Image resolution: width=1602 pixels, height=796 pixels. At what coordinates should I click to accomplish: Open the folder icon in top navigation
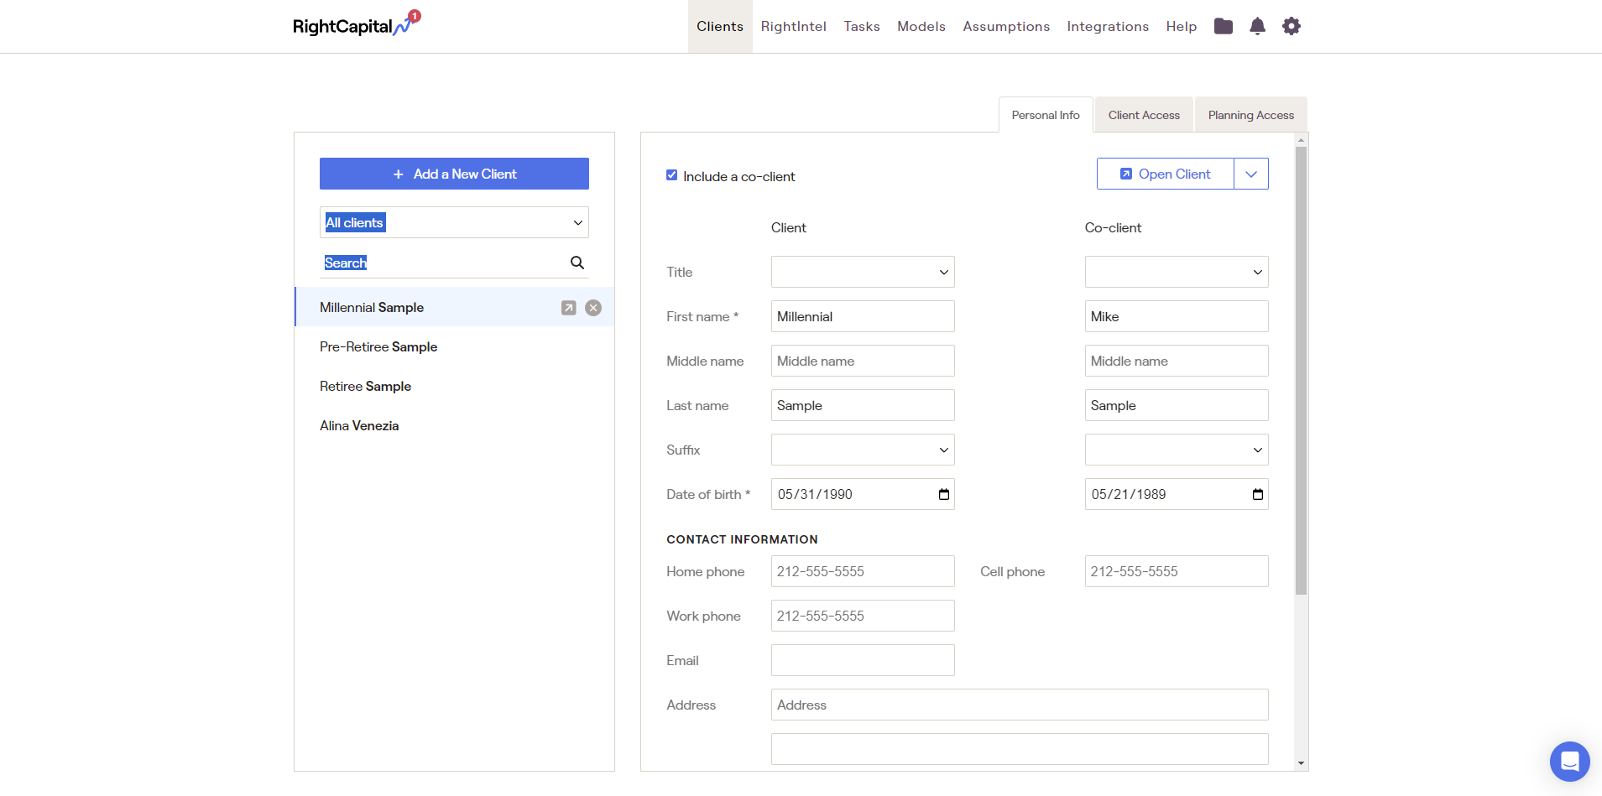(1223, 26)
